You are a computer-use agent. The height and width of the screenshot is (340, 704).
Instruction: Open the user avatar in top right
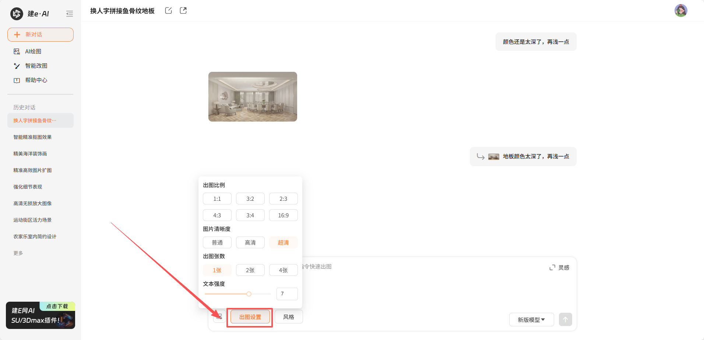pos(680,11)
